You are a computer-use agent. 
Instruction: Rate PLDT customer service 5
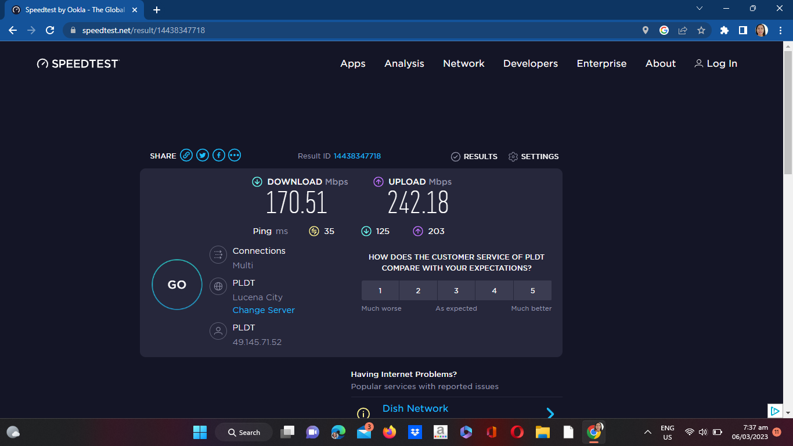tap(533, 290)
